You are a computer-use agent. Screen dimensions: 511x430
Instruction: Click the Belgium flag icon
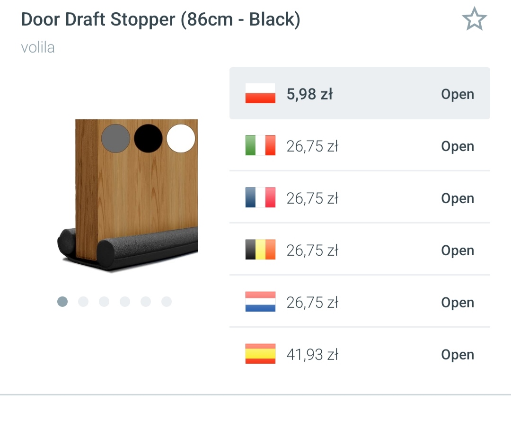click(260, 250)
